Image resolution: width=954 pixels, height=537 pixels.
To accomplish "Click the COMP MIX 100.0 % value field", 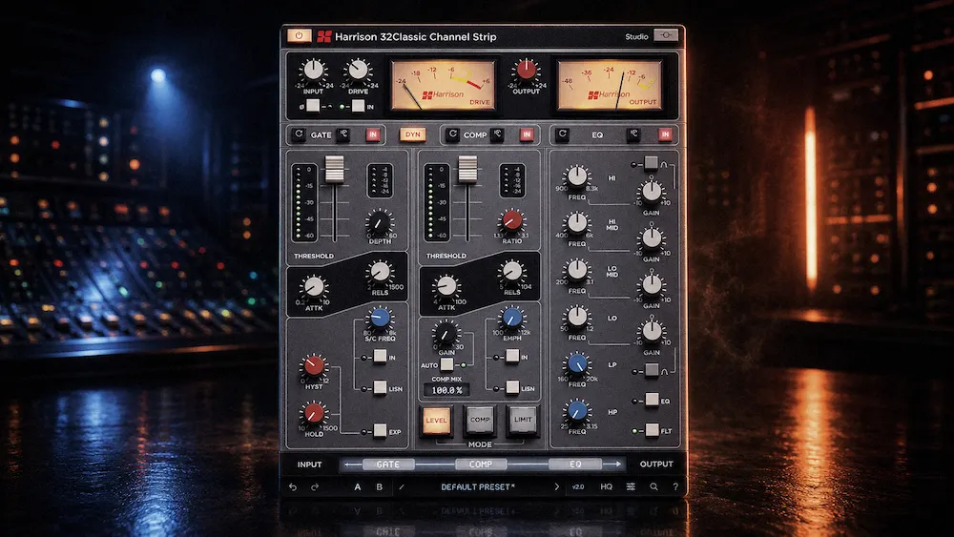I will pos(446,390).
